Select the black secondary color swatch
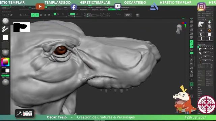Viewport: 216px width, 121px height. [3, 71]
